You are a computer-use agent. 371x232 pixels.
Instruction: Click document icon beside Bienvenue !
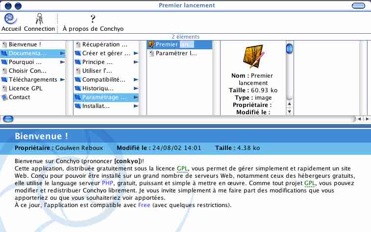(4, 44)
